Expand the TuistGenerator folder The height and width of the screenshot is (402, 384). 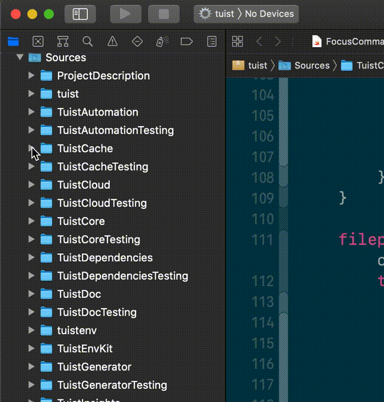[x=31, y=366]
